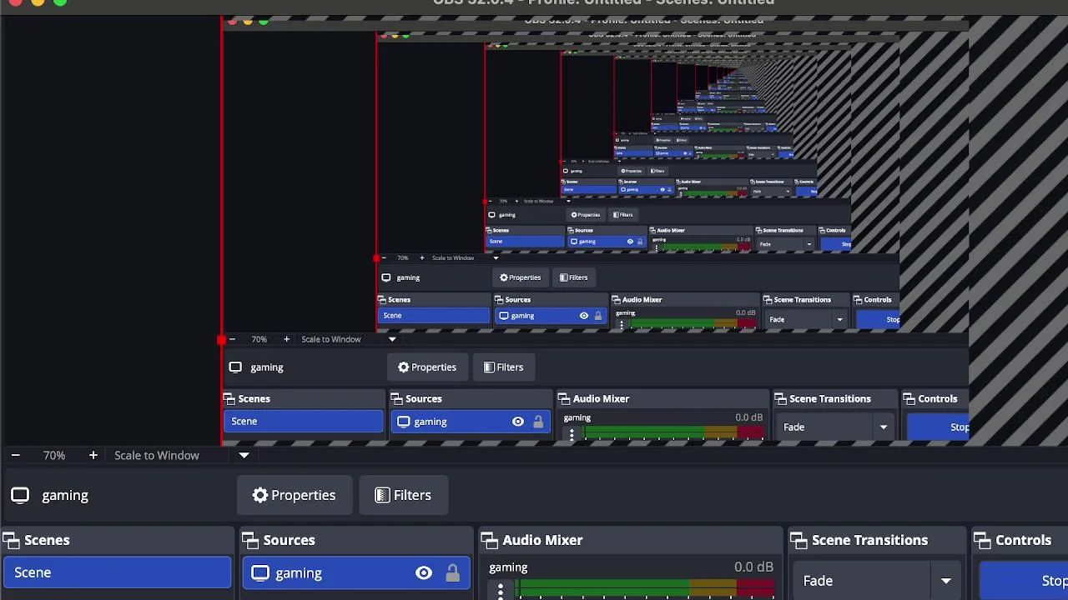Screen dimensions: 1068x600
Task: Open Filters from the main source toolbar
Action: (x=403, y=495)
